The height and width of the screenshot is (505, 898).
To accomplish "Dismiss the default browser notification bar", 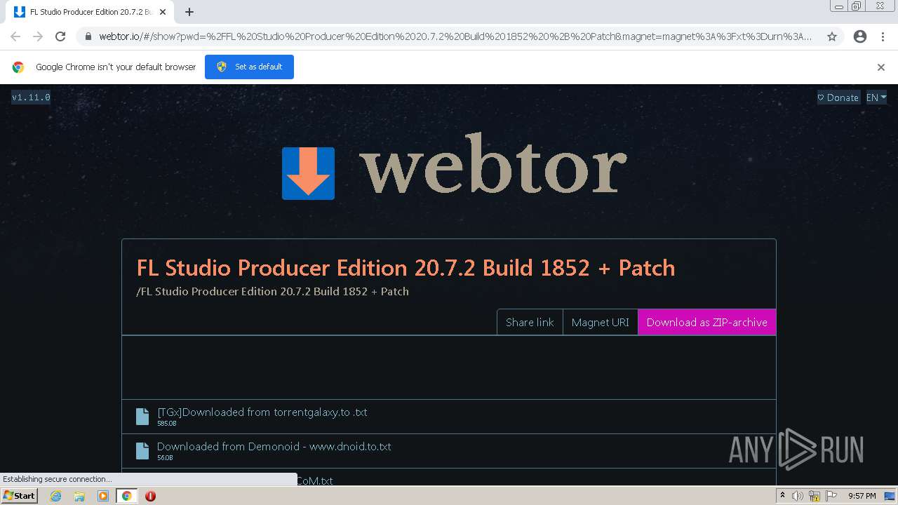I will pyautogui.click(x=881, y=67).
